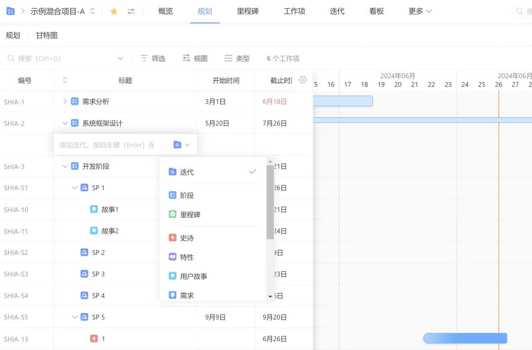Select 迭代 in the type menu
This screenshot has width=532, height=350.
pyautogui.click(x=212, y=172)
